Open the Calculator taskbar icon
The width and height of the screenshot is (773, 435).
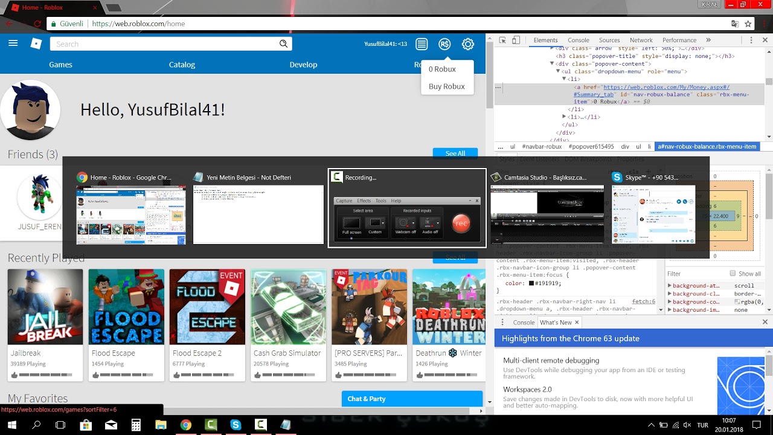pyautogui.click(x=136, y=425)
